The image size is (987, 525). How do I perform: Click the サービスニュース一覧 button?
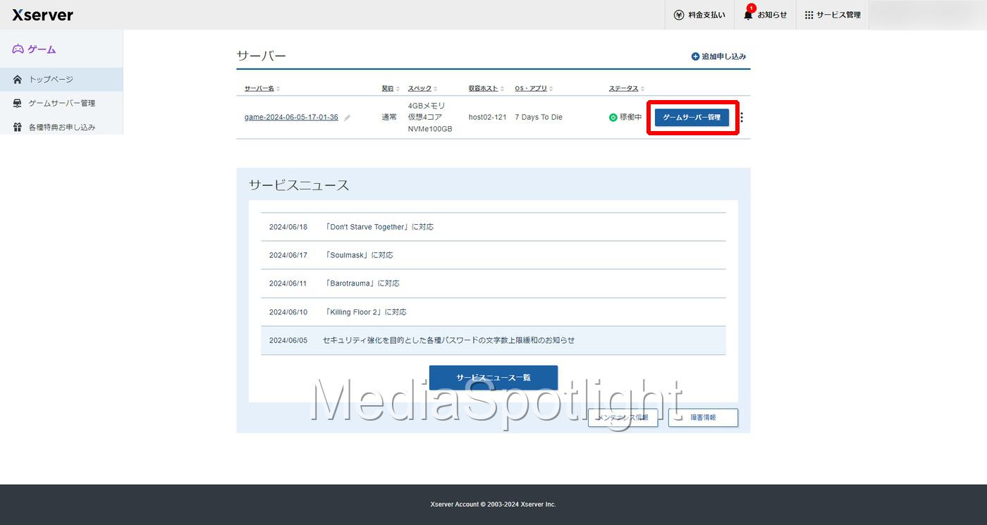pyautogui.click(x=493, y=377)
